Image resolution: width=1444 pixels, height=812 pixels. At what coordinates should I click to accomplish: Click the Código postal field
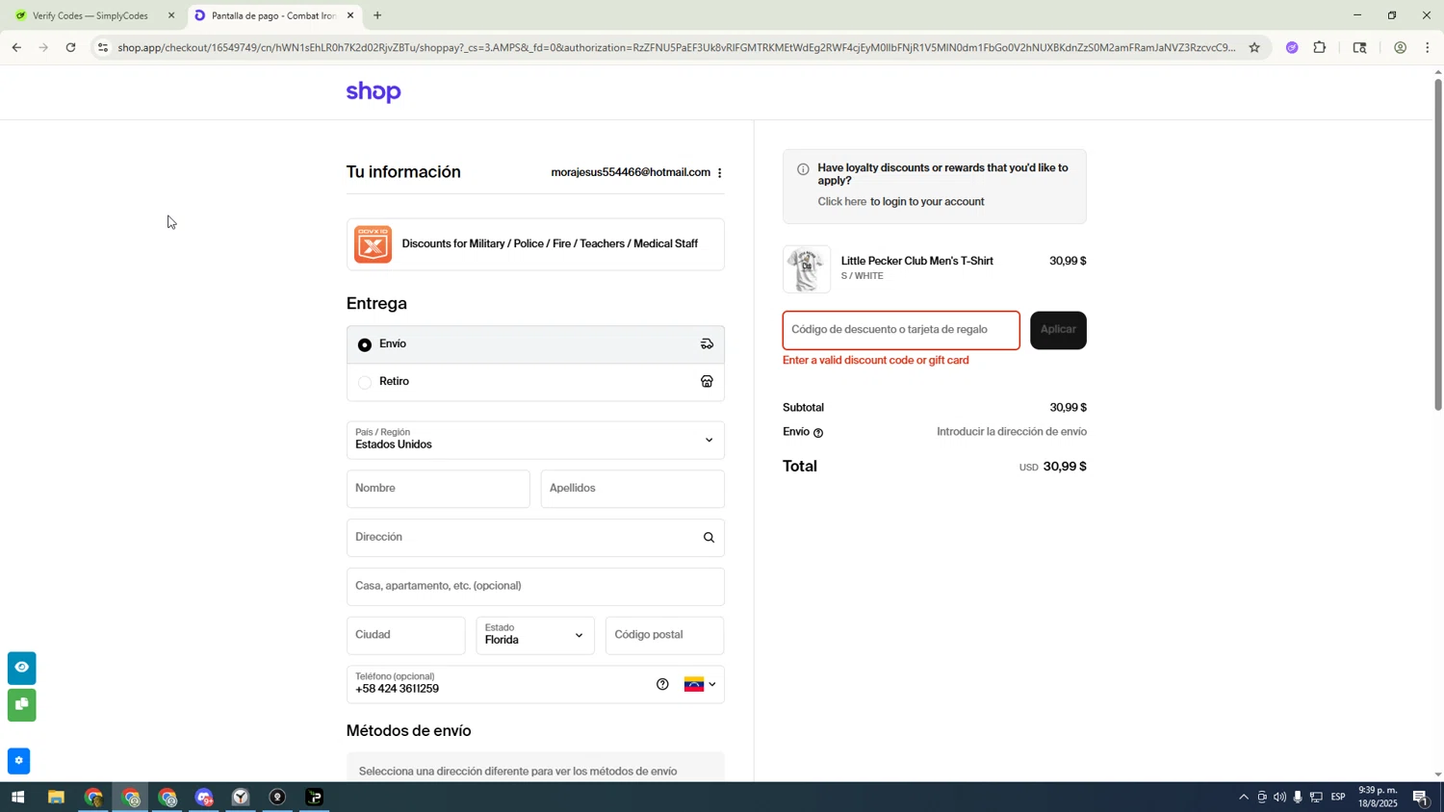[x=664, y=635]
